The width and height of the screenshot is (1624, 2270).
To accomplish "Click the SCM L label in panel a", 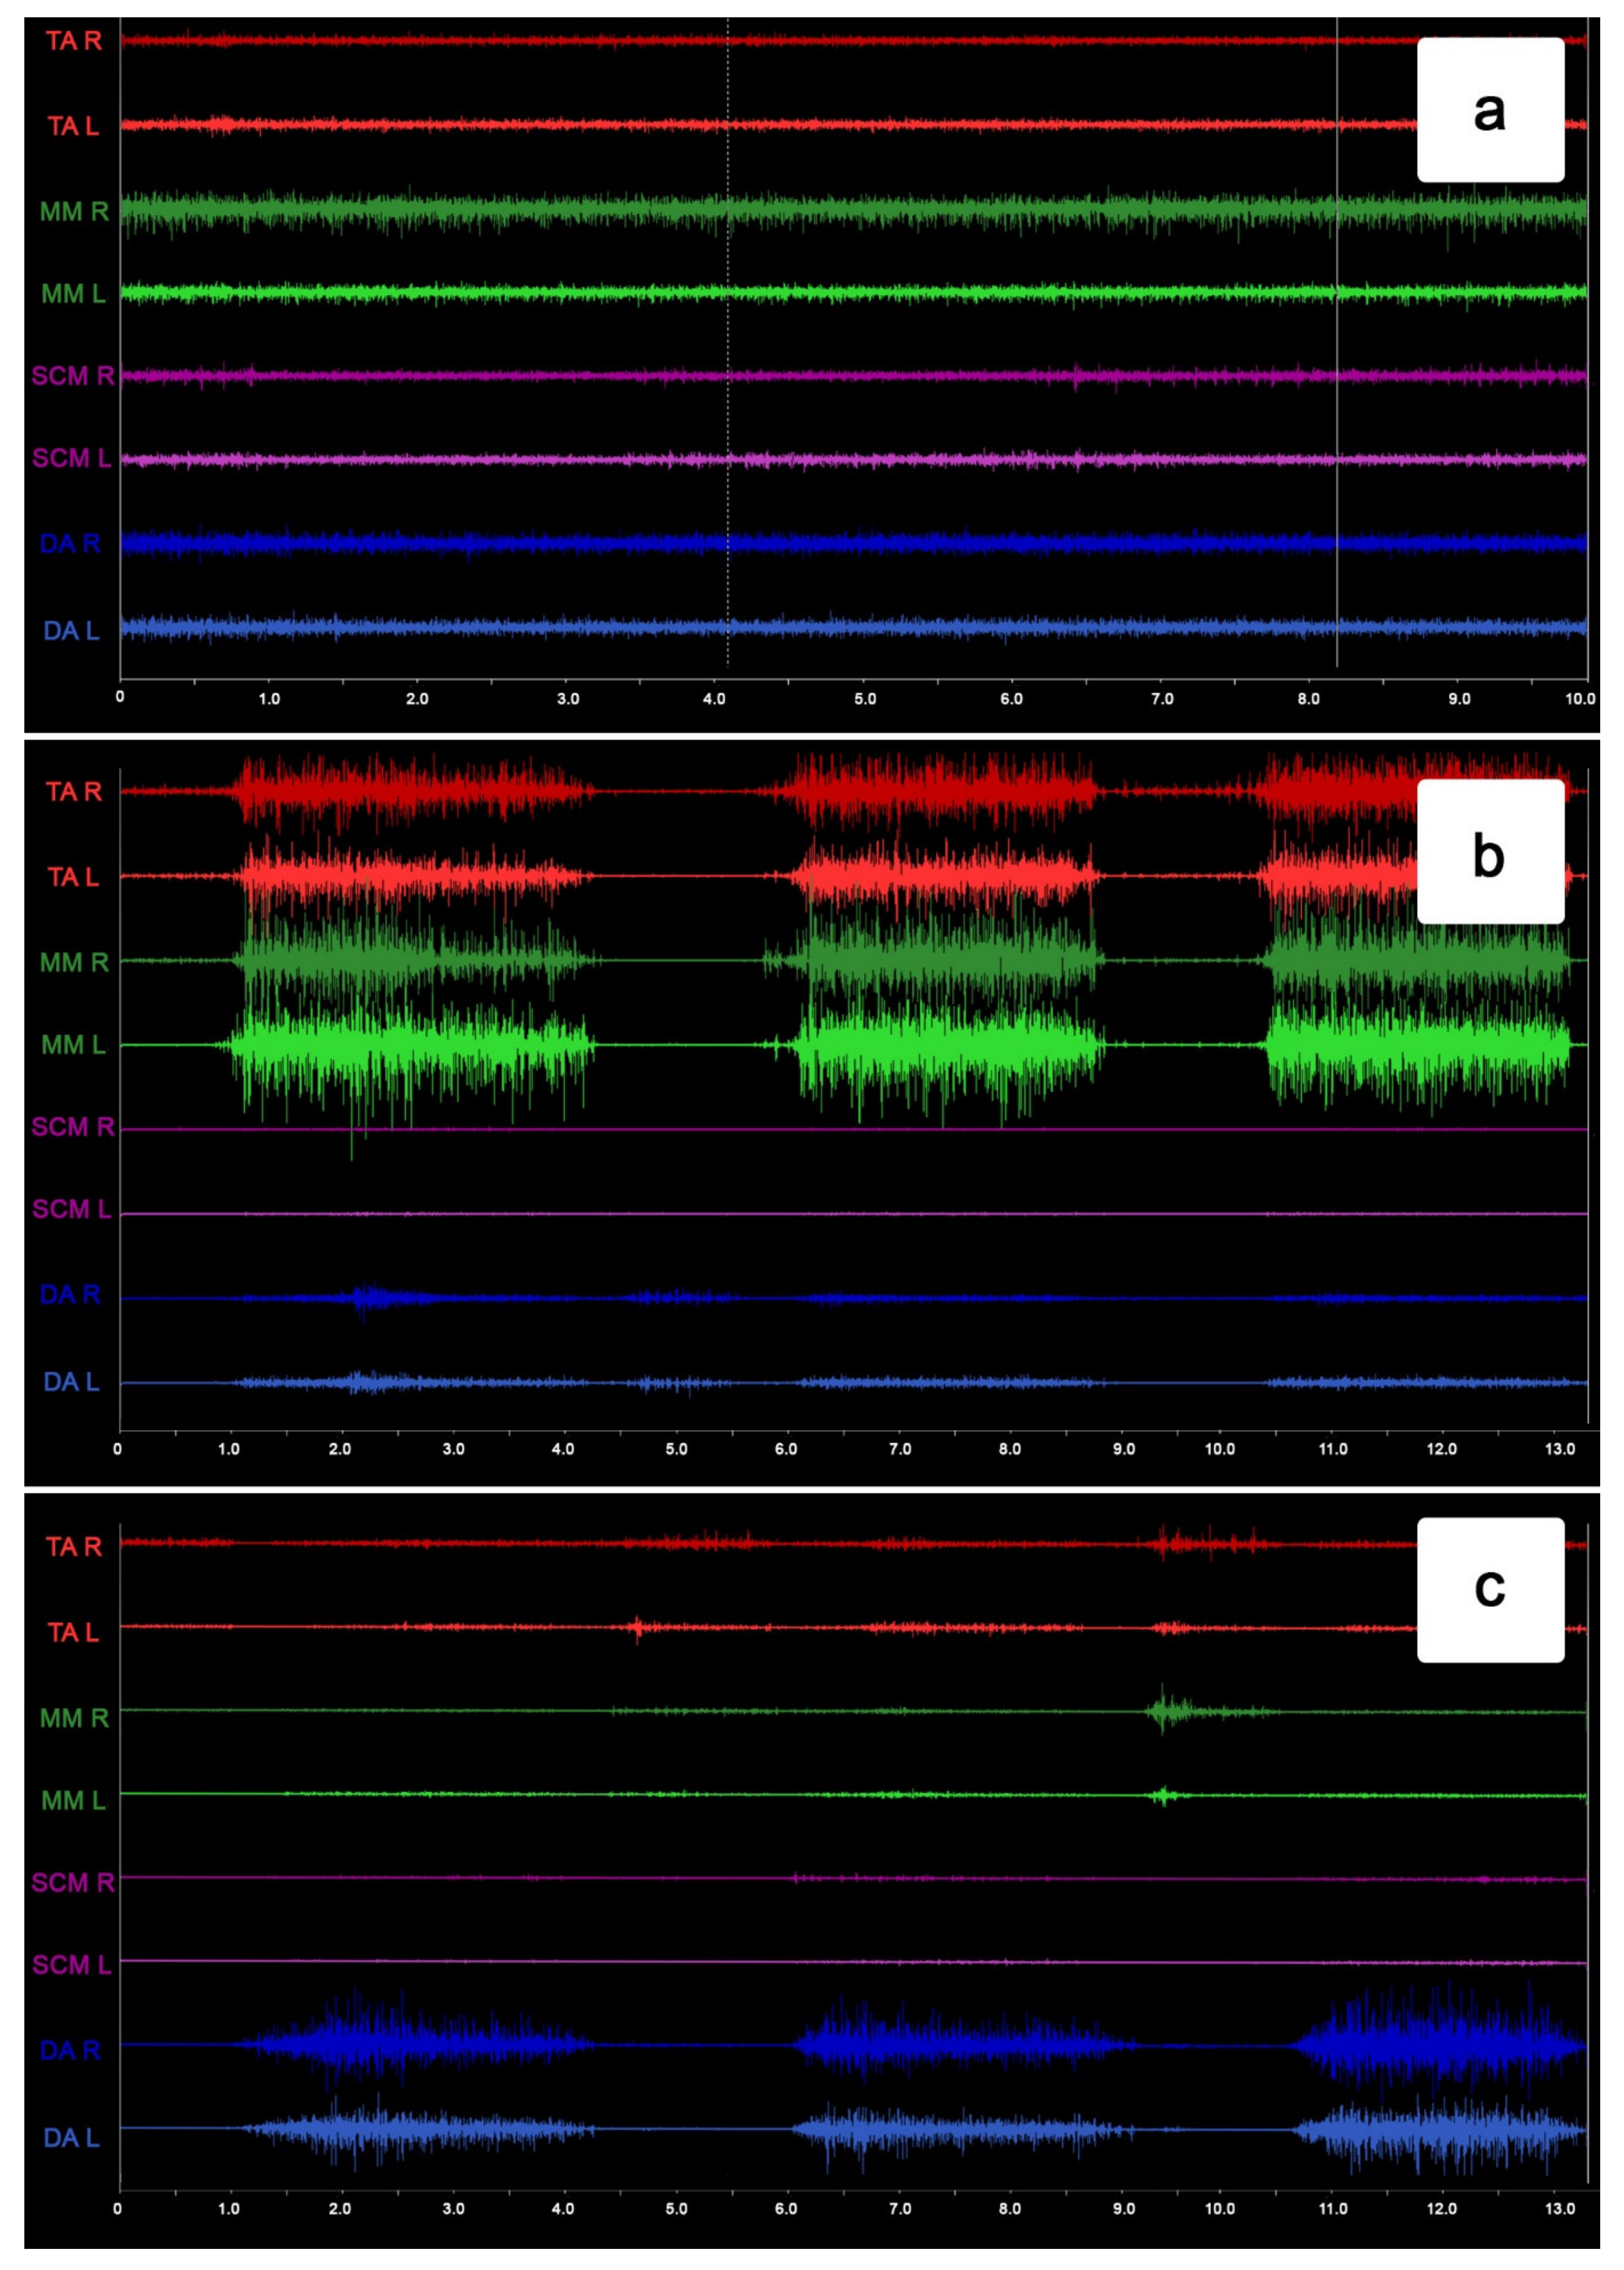I will (71, 458).
